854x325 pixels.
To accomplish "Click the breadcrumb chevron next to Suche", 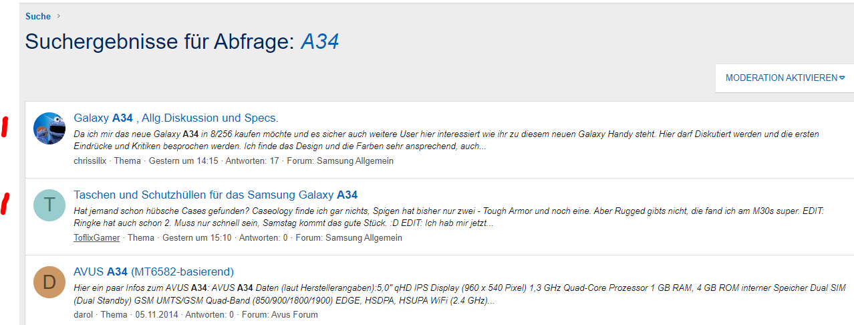I will (59, 16).
